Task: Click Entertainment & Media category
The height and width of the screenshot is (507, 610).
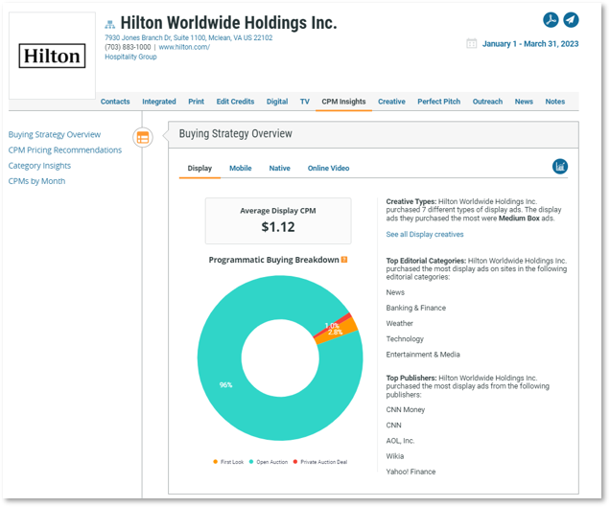Action: pyautogui.click(x=423, y=355)
